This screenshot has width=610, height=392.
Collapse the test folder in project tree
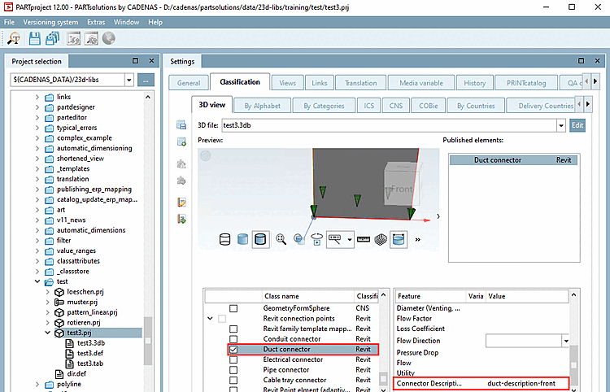(x=37, y=281)
